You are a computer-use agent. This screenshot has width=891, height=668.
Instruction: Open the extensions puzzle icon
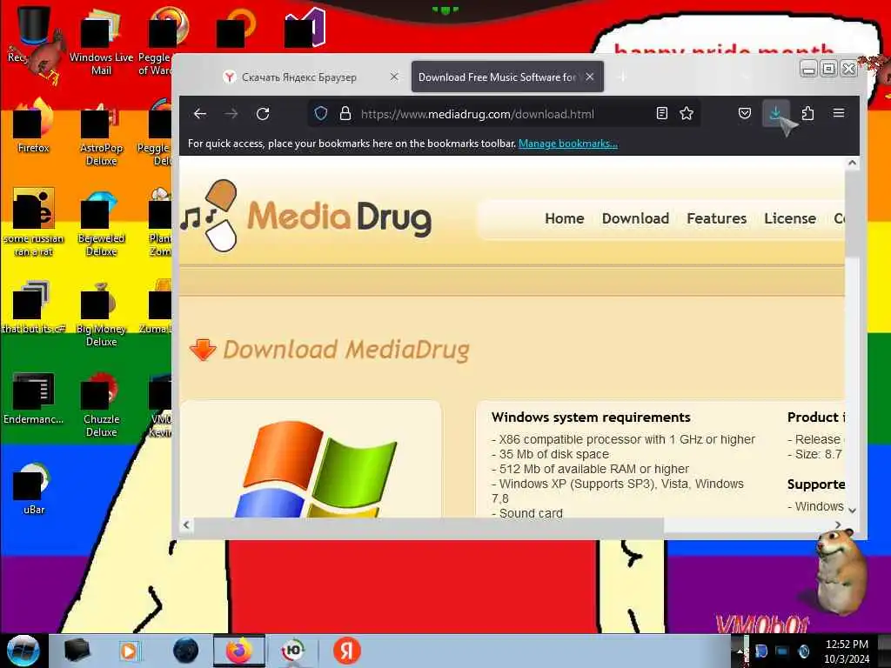807,114
